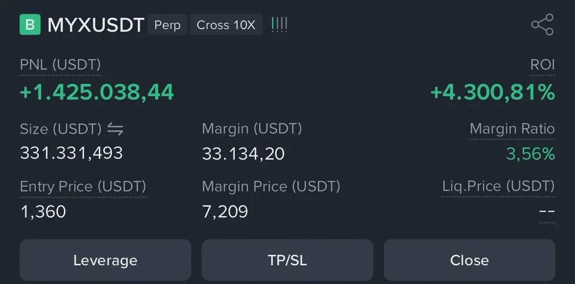Open the TP/SL button

pos(287,260)
